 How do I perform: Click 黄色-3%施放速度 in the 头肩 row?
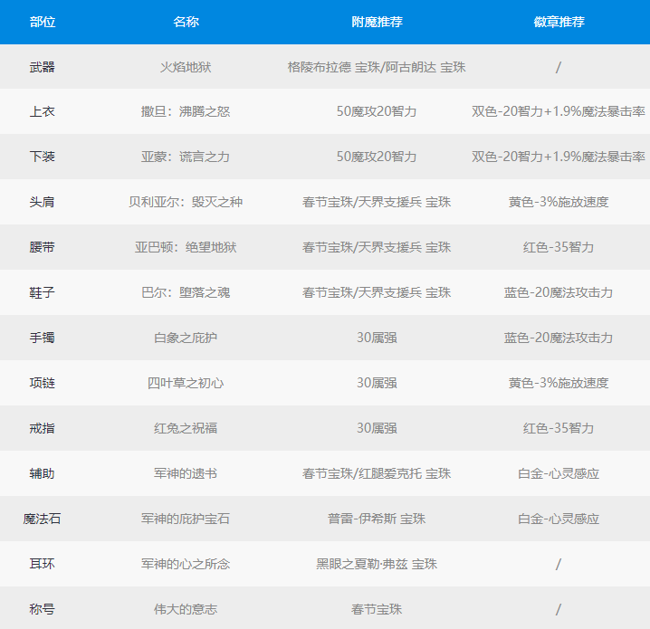click(x=559, y=202)
